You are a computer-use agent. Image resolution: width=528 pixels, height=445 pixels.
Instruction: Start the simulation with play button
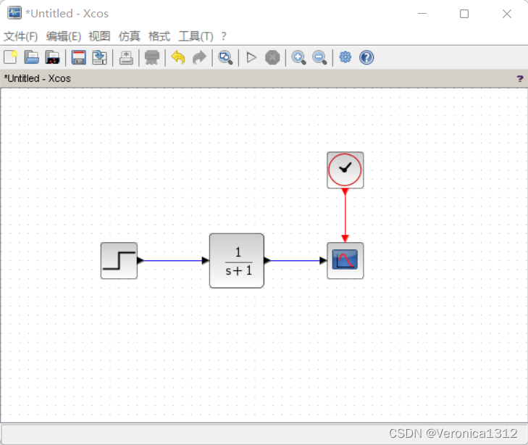pyautogui.click(x=251, y=57)
